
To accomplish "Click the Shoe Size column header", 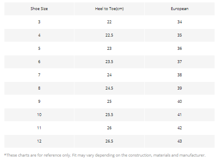I will [x=39, y=9].
